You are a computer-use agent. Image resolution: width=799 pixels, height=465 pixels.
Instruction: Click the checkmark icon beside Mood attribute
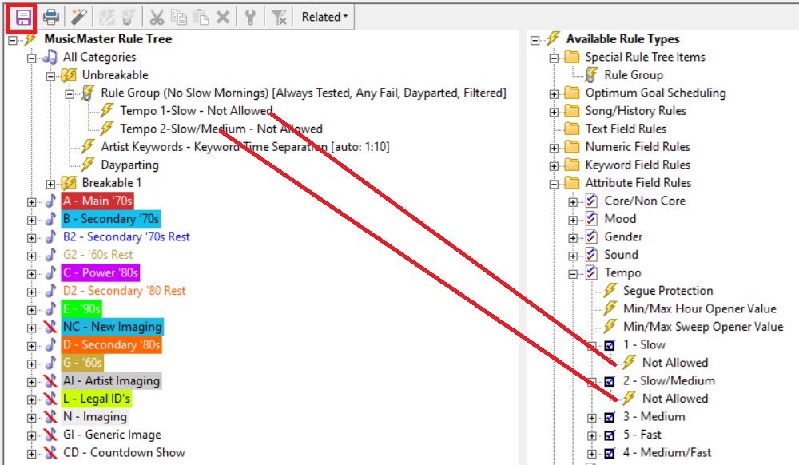click(591, 218)
